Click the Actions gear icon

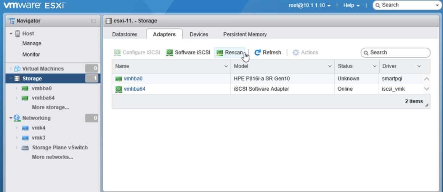296,53
